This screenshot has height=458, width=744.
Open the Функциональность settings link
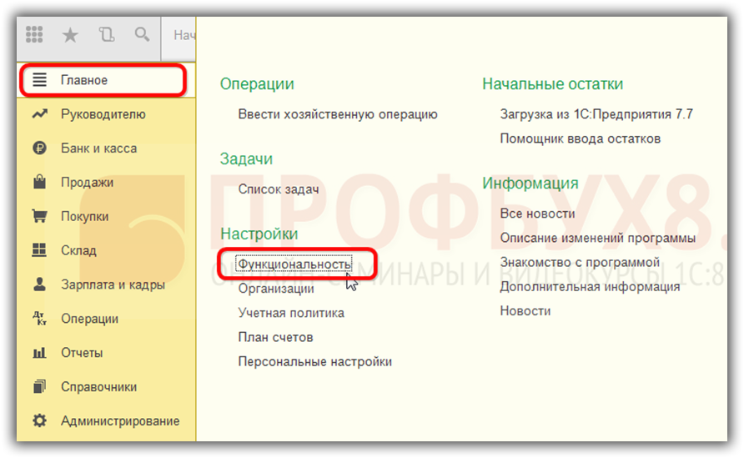[x=294, y=264]
